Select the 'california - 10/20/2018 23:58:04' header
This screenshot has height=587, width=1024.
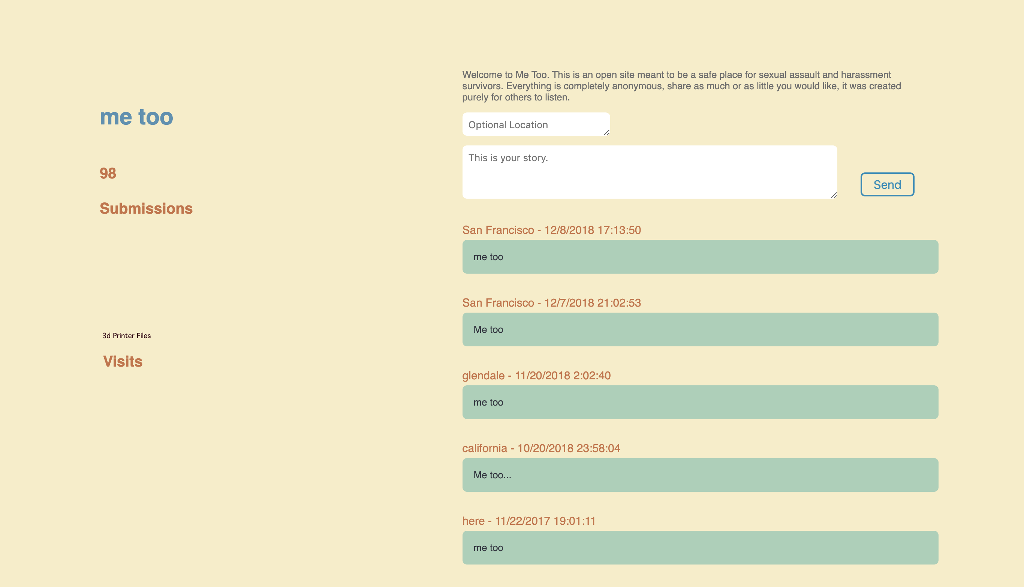541,448
